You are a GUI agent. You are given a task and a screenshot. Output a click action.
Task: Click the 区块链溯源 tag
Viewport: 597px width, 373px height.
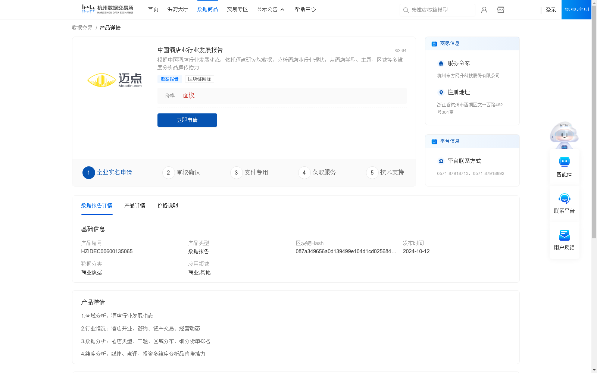pyautogui.click(x=200, y=79)
